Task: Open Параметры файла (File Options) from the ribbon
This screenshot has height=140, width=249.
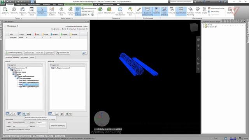Action: click(x=32, y=11)
